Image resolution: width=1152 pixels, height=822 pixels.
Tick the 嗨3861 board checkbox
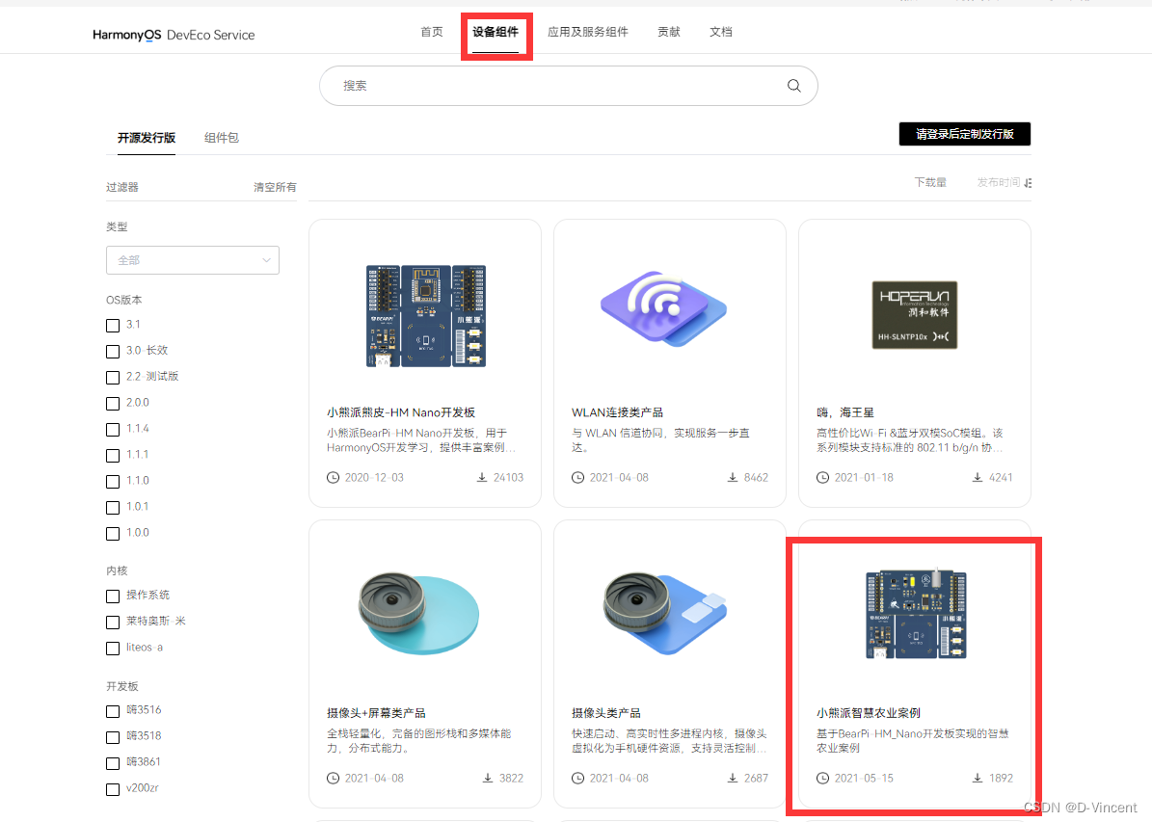113,763
